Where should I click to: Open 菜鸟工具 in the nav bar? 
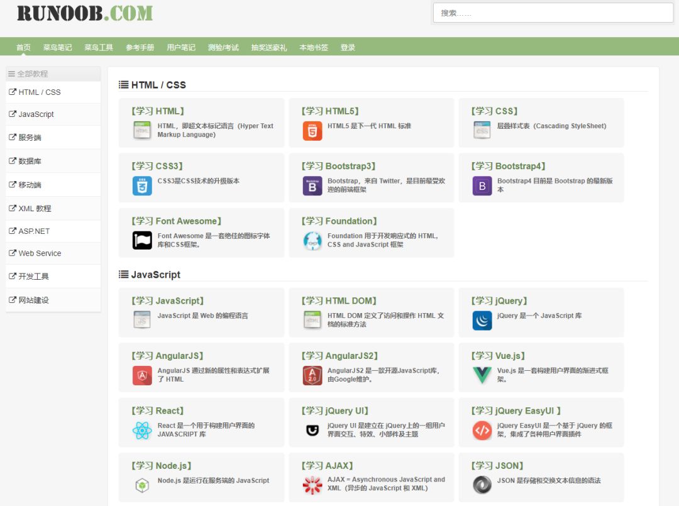click(x=99, y=48)
